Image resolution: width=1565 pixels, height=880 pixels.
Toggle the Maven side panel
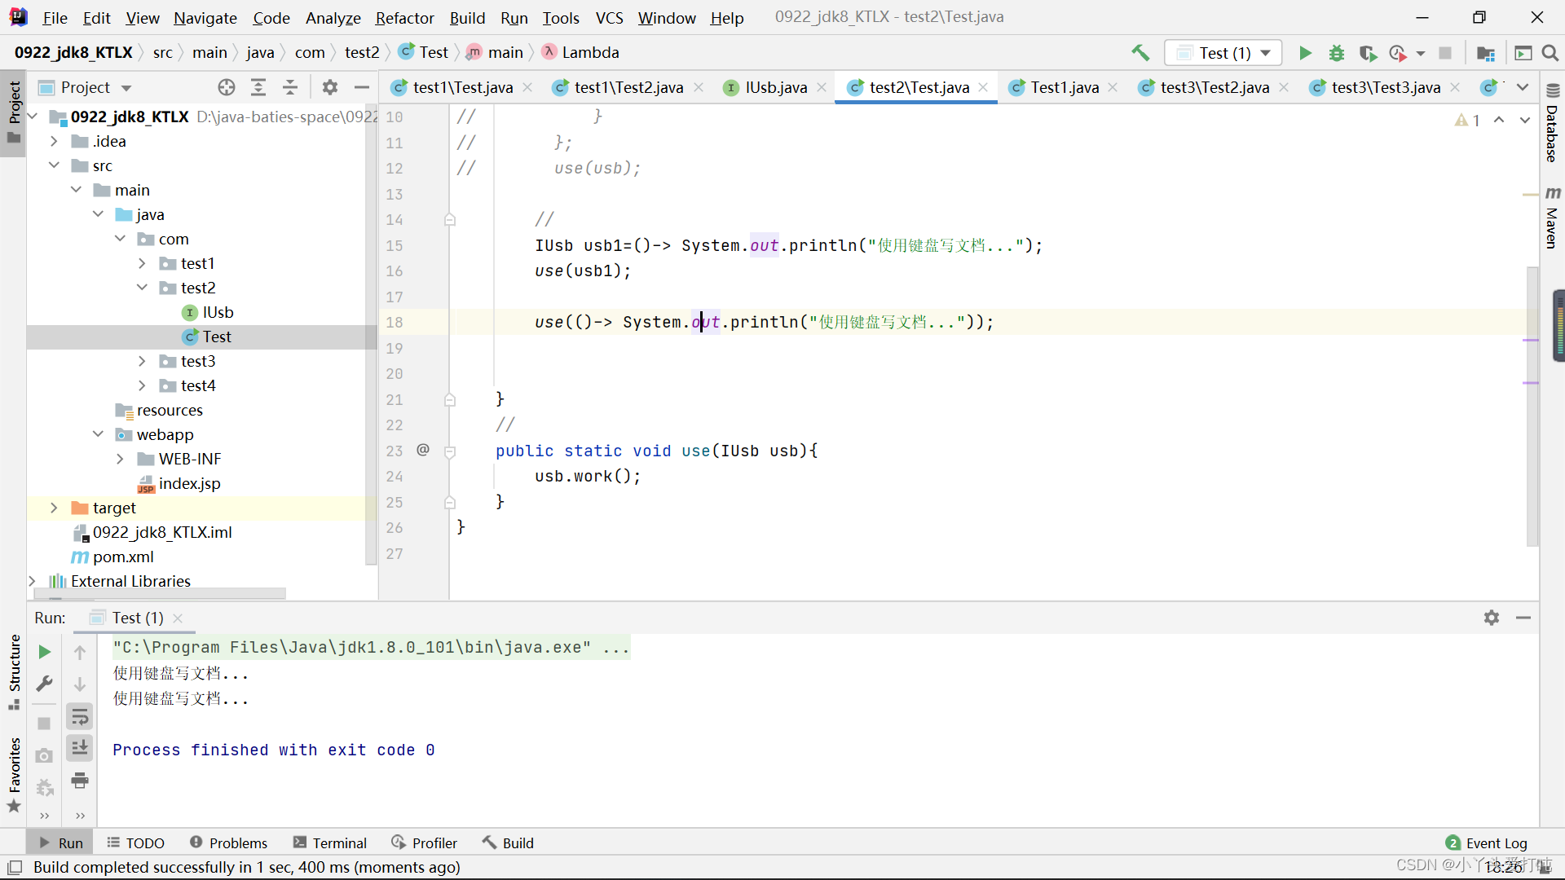click(x=1552, y=217)
